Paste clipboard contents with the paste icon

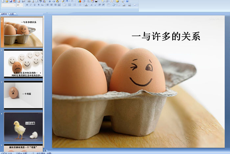point(57,1)
